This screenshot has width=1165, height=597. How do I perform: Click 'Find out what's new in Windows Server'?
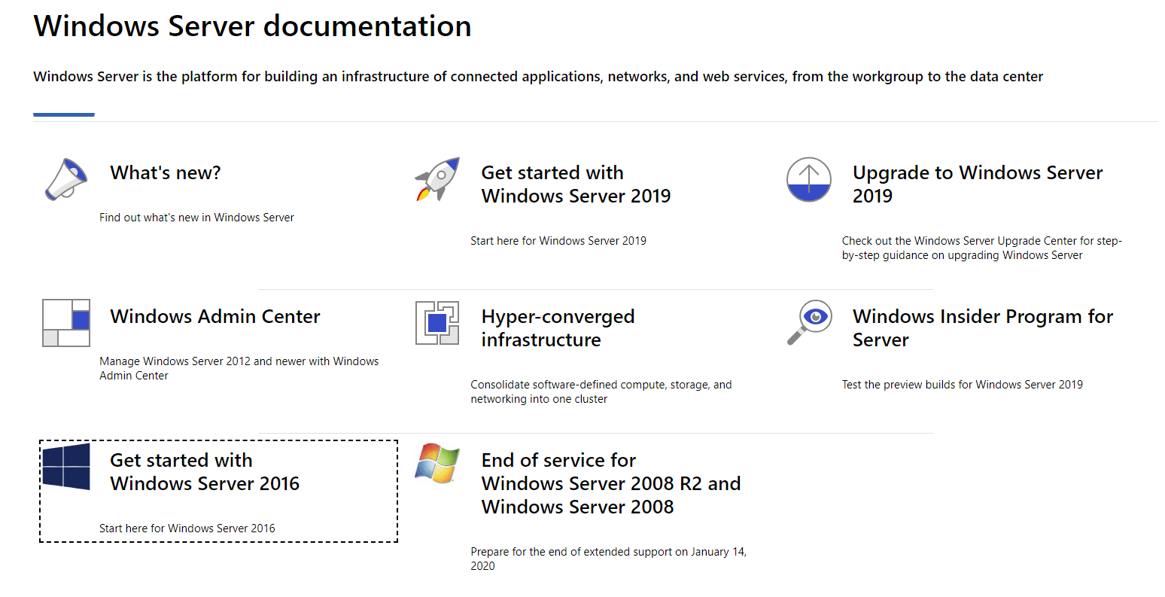pos(196,218)
